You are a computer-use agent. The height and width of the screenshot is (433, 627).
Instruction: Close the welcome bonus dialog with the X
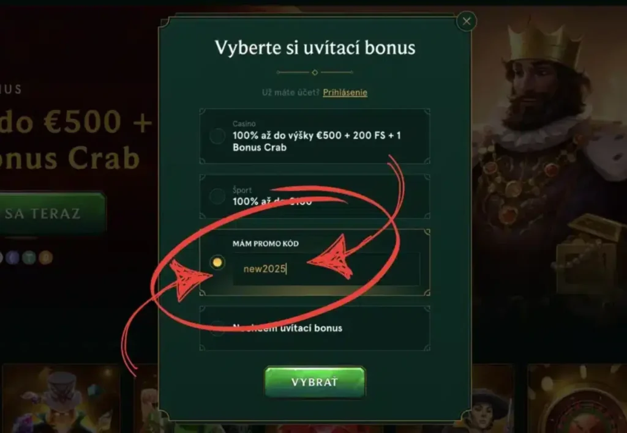(466, 21)
